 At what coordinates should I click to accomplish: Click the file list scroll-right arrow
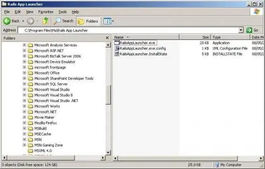[261, 158]
